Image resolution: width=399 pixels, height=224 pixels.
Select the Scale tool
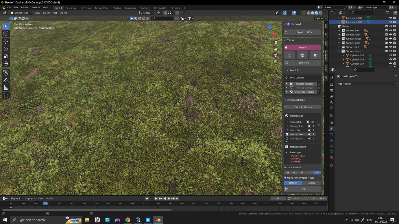(6, 56)
